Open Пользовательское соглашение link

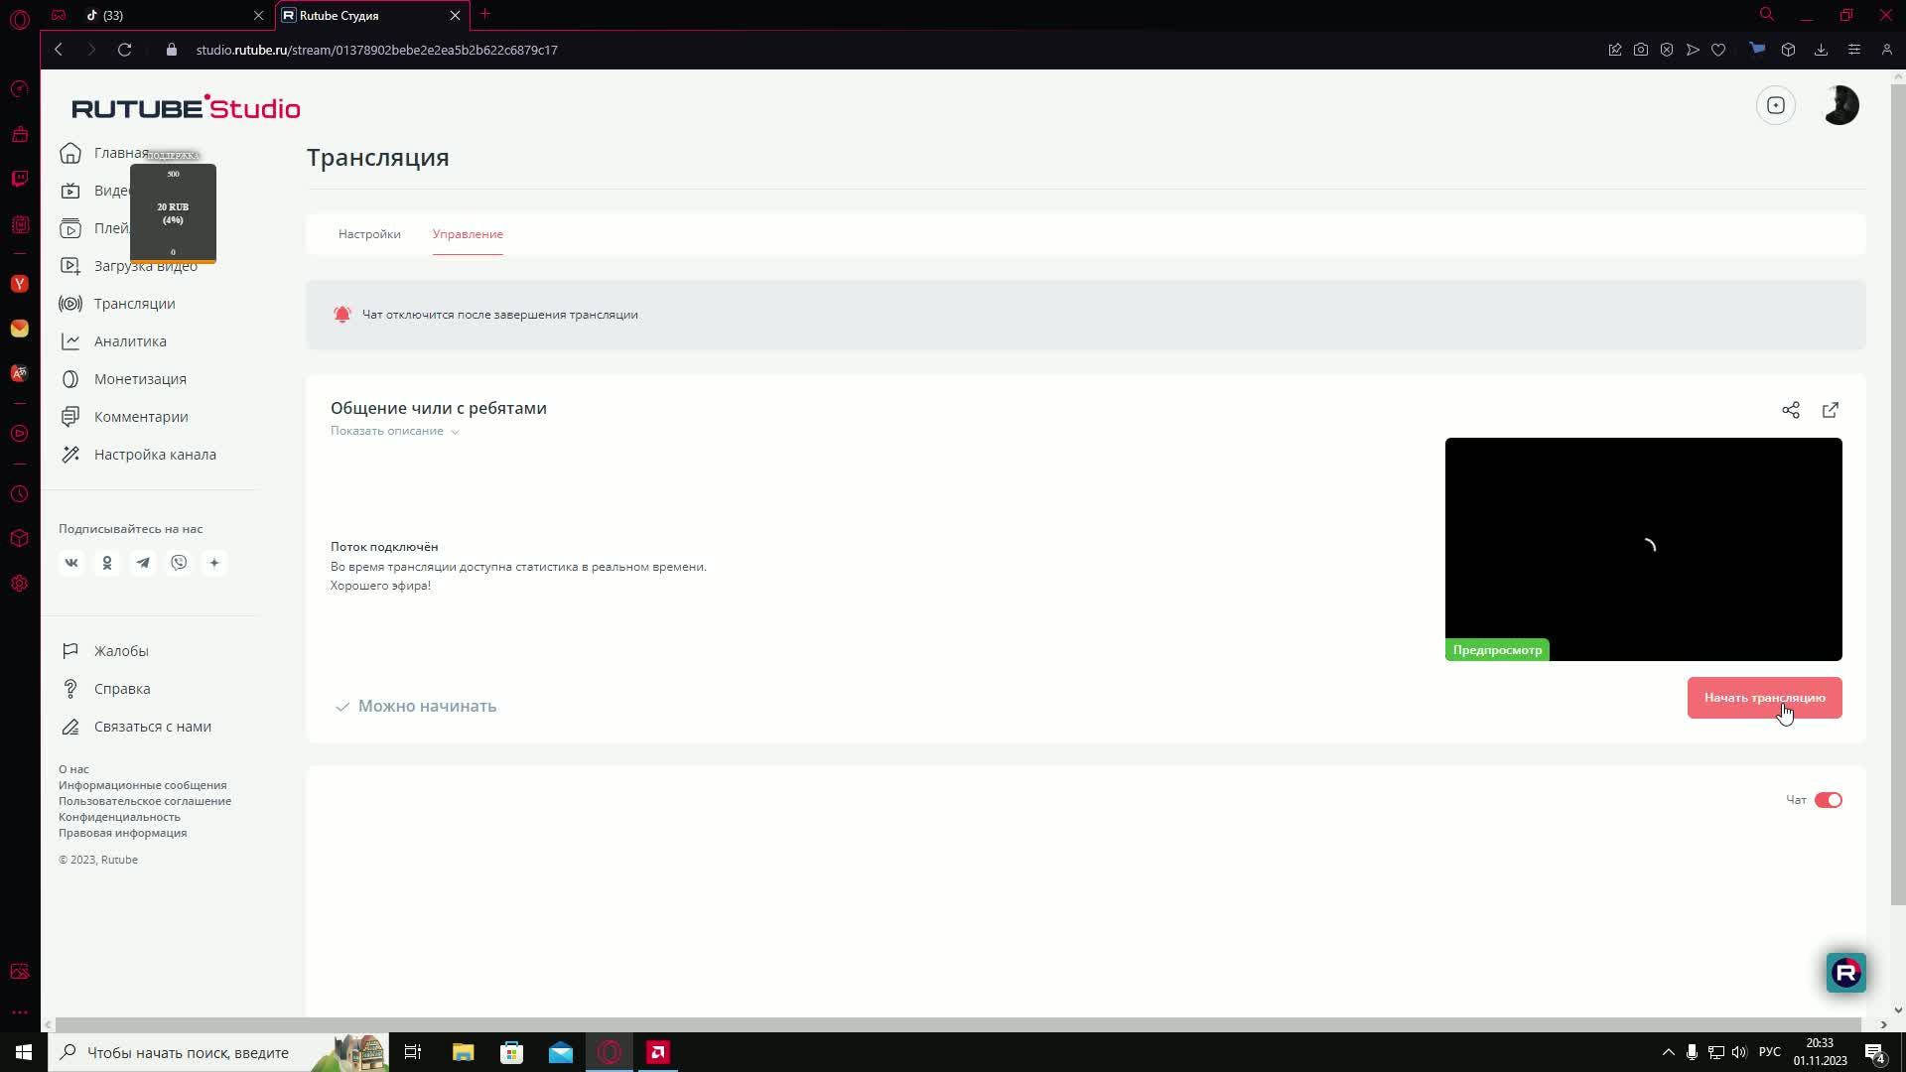coord(145,801)
